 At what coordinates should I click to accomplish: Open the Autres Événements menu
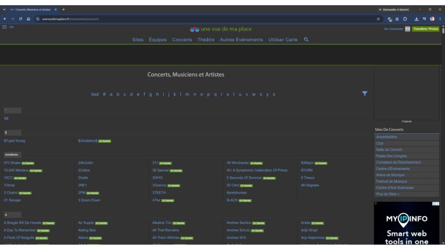241,39
